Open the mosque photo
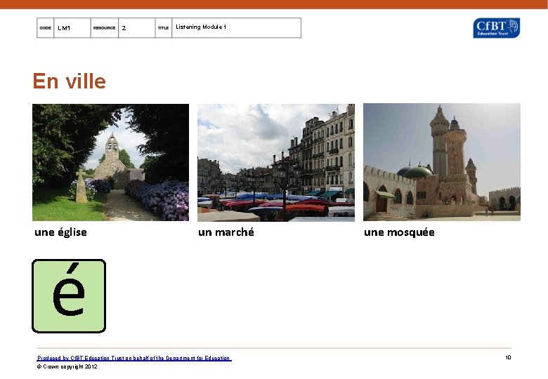 tap(442, 162)
